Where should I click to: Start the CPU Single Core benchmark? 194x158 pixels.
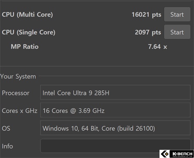coord(177,32)
